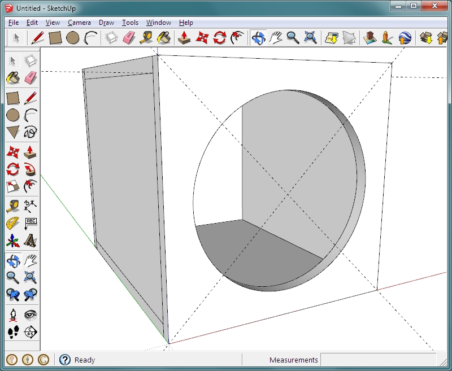
Task: Open the View menu
Action: [x=53, y=23]
